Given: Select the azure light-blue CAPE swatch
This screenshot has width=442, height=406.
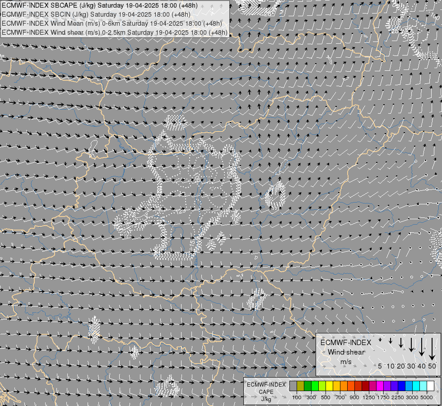Looking at the screenshot, I should click(x=409, y=386).
